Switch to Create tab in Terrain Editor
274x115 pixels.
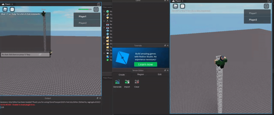[122, 75]
